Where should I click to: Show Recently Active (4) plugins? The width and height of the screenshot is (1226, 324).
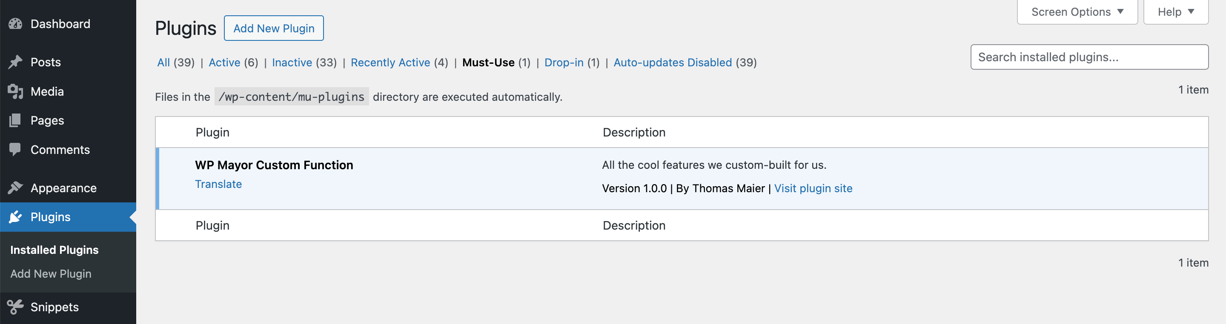tap(399, 63)
